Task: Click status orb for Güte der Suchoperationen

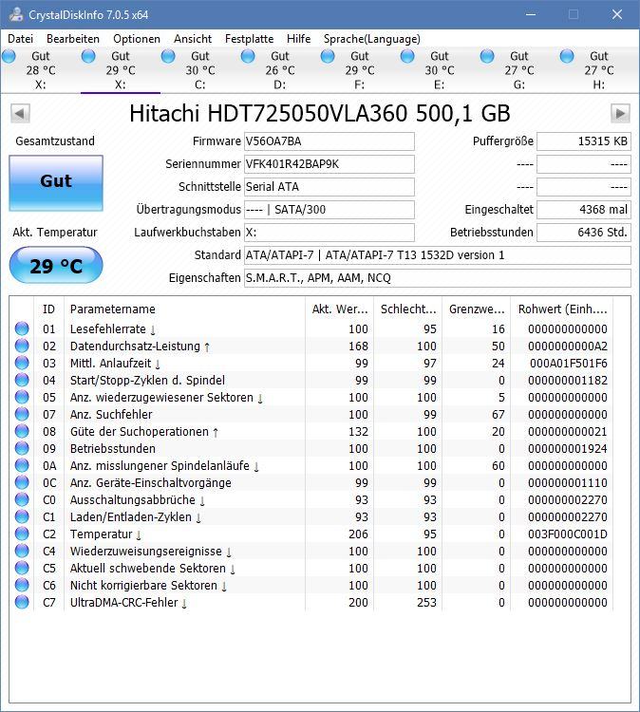Action: click(22, 431)
